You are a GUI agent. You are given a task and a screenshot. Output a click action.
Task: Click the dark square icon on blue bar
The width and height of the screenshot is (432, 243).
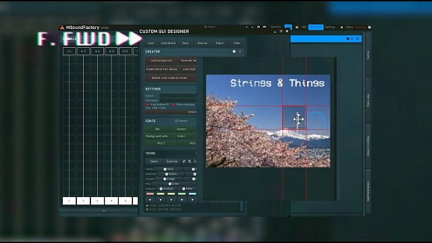tap(348, 39)
